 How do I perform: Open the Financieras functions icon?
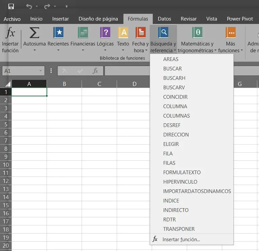tap(83, 32)
